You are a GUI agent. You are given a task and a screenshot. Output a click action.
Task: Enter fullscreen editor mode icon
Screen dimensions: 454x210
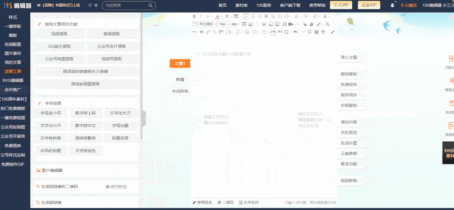click(x=333, y=32)
